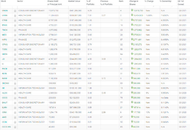The height and width of the screenshot is (130, 190).
Task: Open the IMAB stock ticker link
Action: [5, 78]
